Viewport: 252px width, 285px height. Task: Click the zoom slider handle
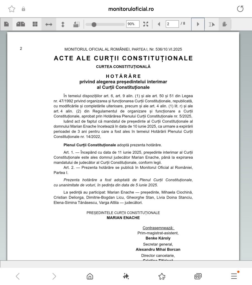94,24
